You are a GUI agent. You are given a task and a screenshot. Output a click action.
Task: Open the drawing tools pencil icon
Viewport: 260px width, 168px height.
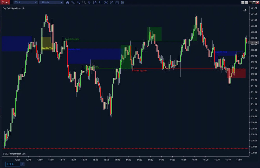click(73, 2)
